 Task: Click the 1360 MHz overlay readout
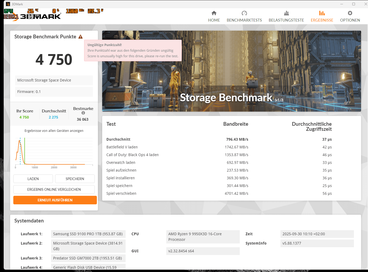(75, 11)
